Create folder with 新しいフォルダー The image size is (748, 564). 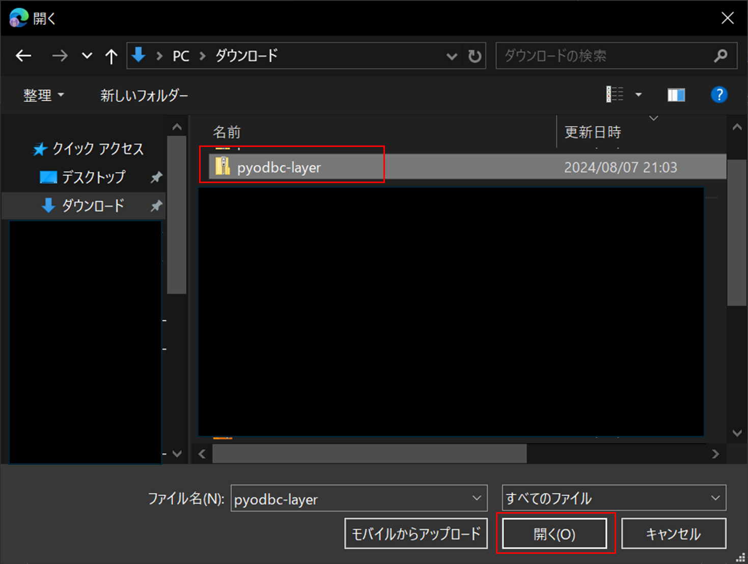pos(144,95)
